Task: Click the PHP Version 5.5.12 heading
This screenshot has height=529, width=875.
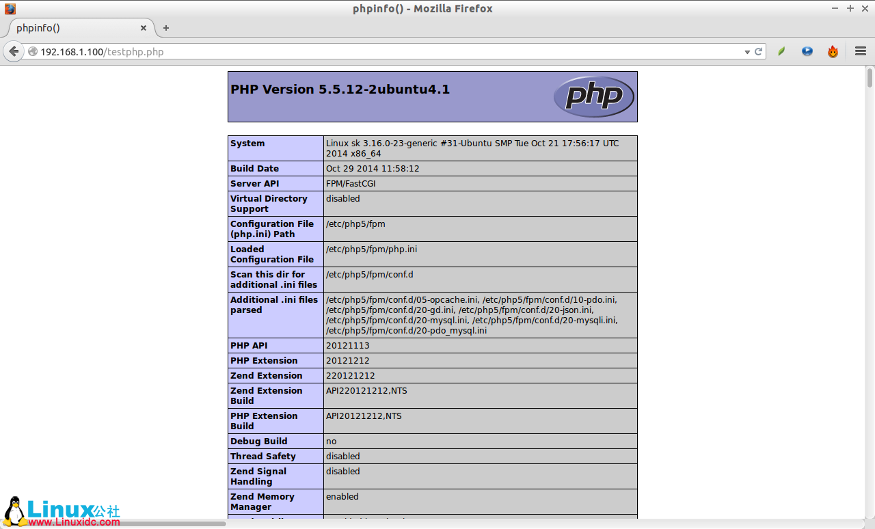Action: [x=340, y=90]
